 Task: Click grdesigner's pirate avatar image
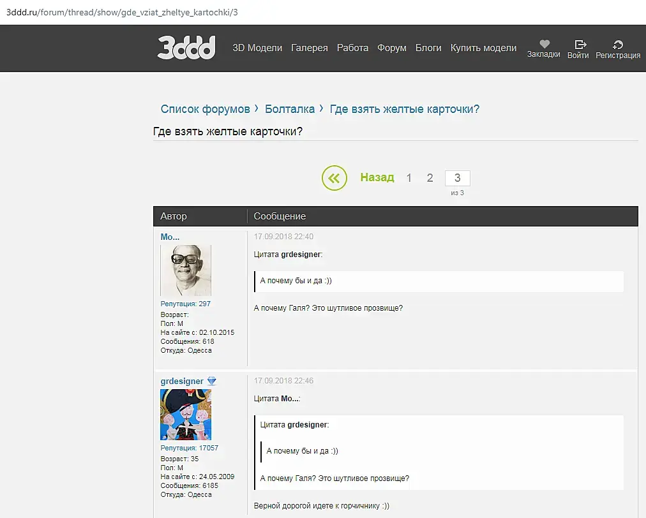click(x=185, y=414)
